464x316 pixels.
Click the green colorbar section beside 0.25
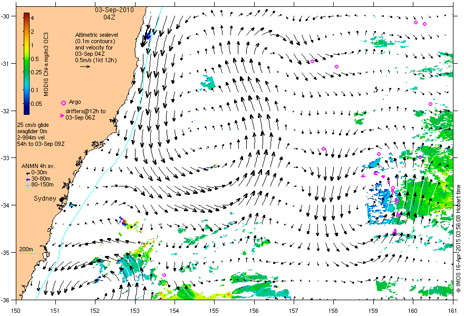(x=27, y=72)
